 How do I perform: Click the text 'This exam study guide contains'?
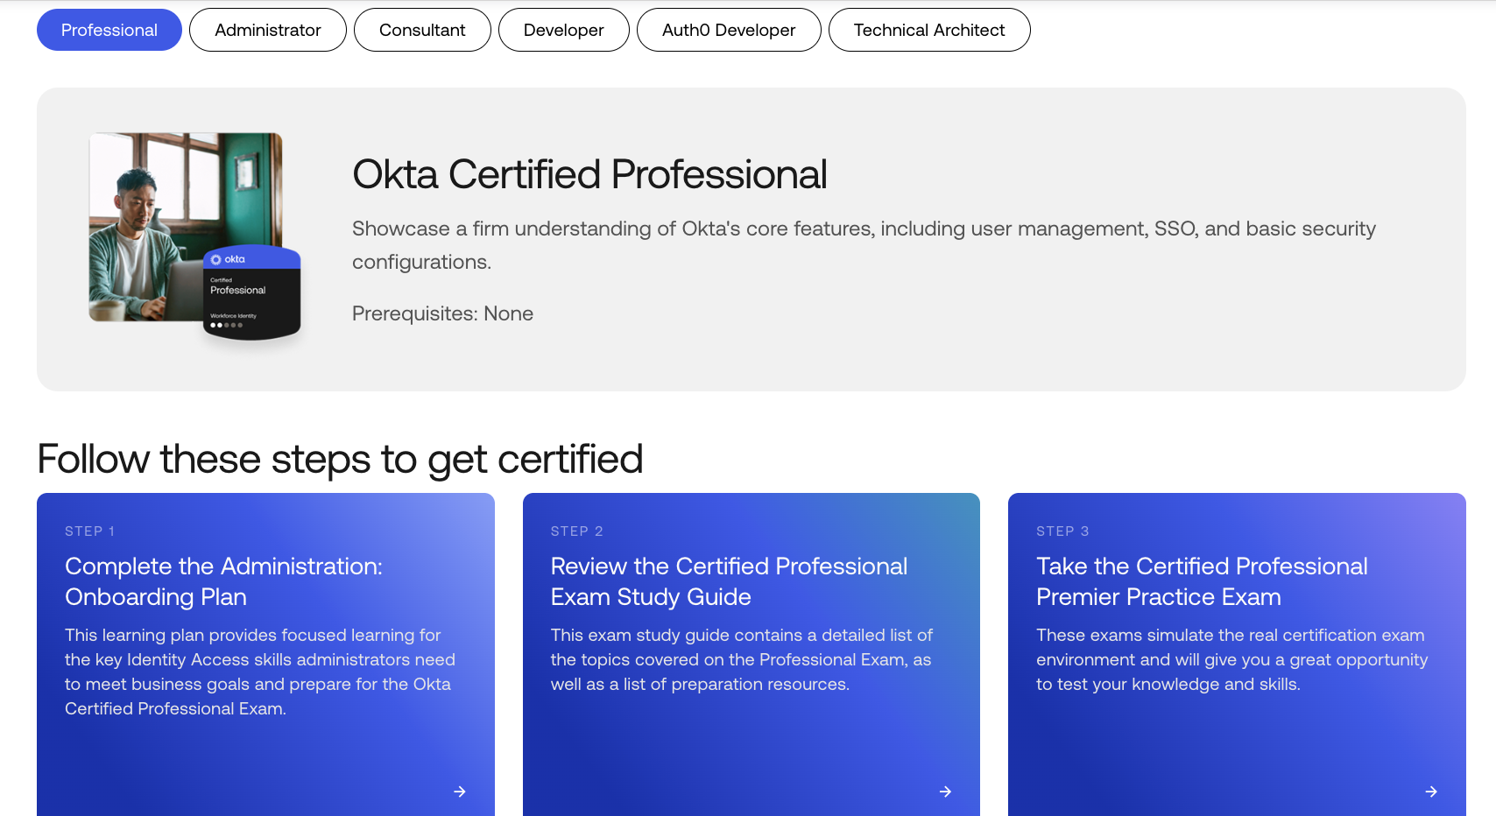tap(742, 659)
